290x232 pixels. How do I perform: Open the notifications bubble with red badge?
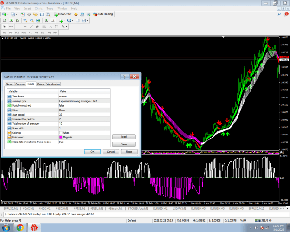[286, 14]
